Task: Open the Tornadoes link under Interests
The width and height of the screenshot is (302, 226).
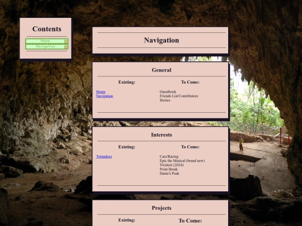Action: (104, 157)
